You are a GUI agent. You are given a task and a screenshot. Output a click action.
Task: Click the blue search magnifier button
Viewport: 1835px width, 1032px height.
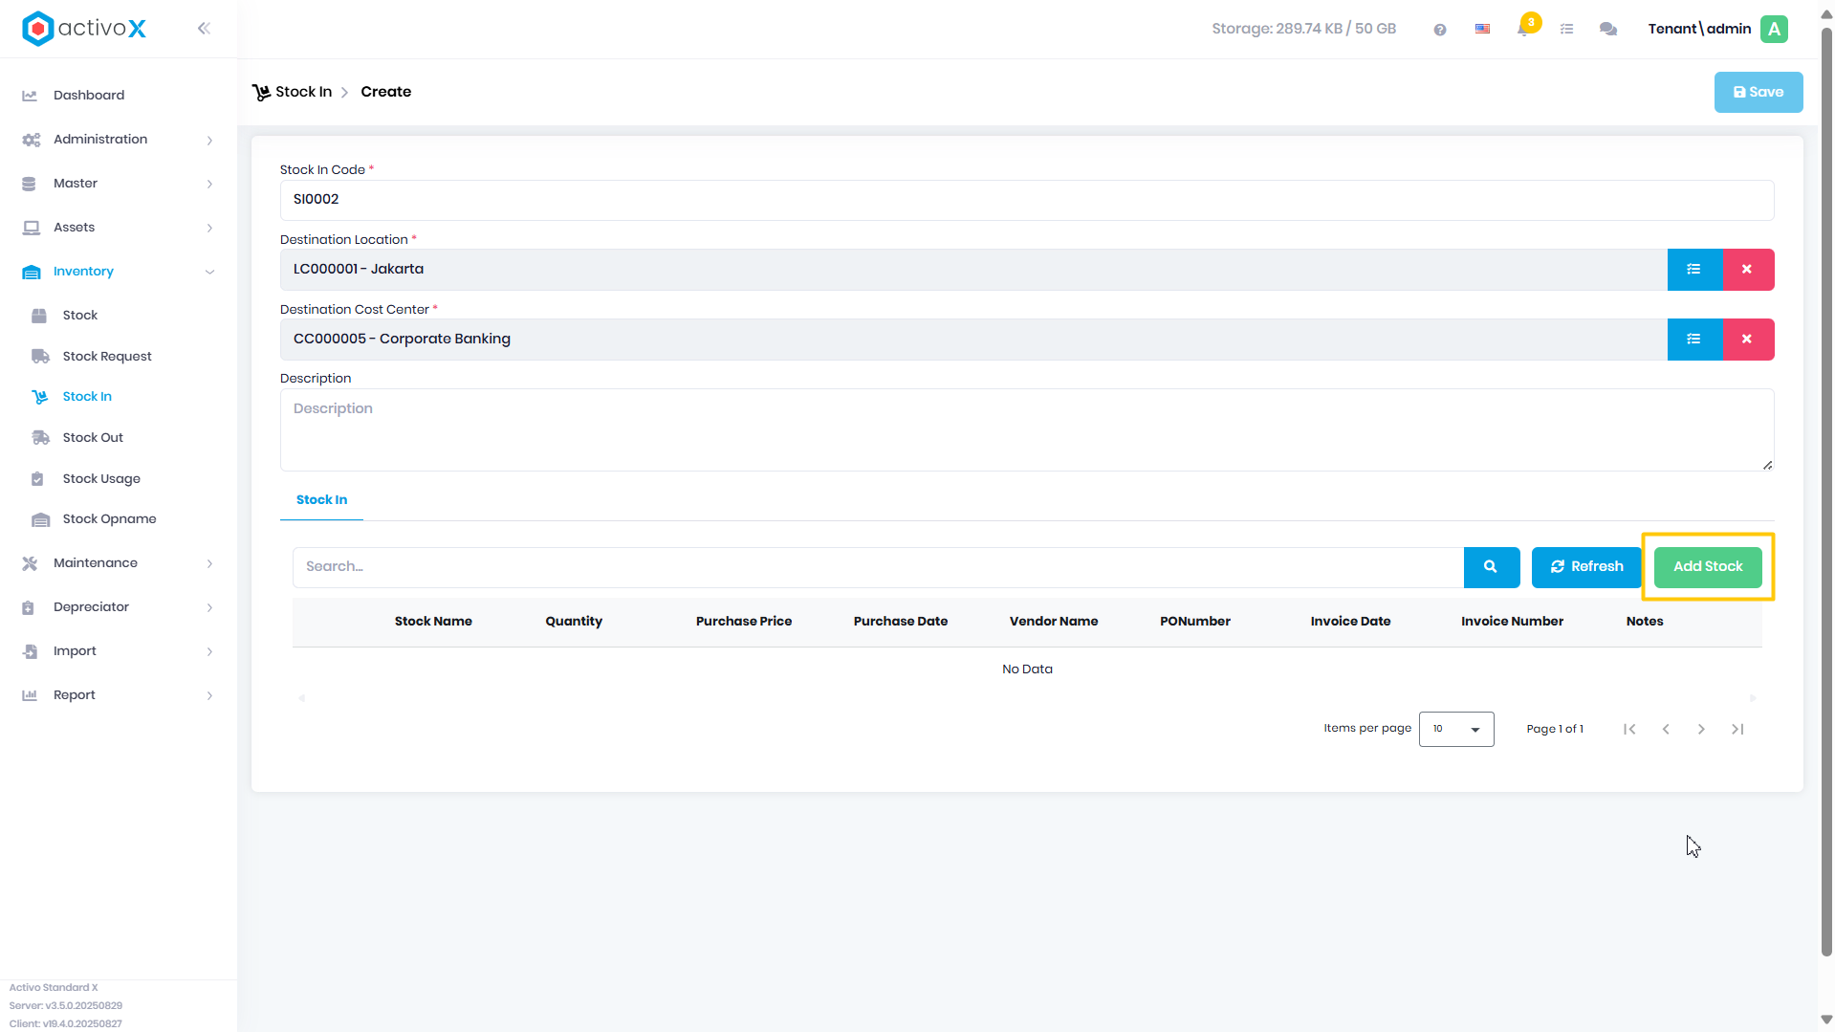point(1492,567)
